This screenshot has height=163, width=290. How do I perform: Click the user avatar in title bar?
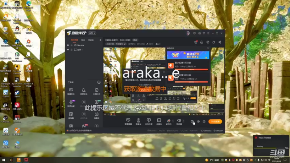pyautogui.click(x=188, y=33)
